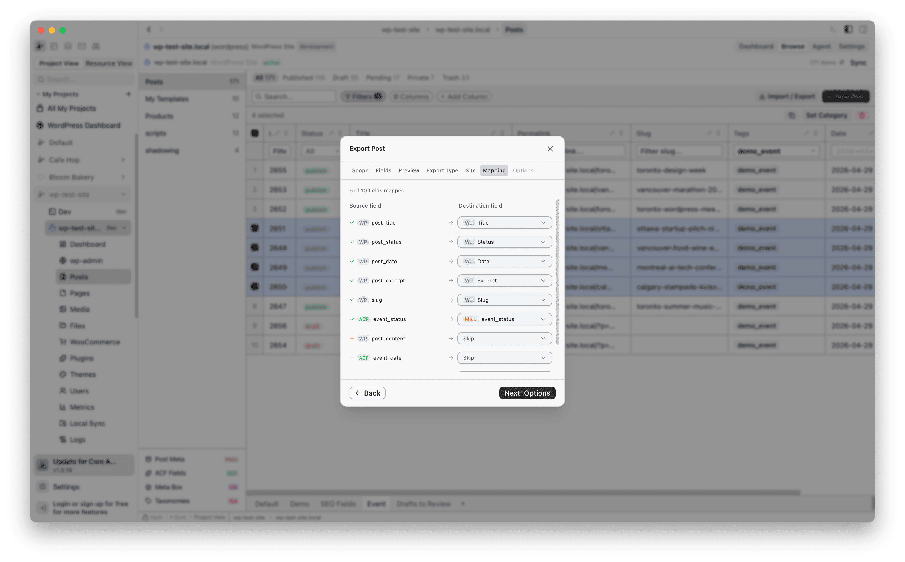Open the Preview step tab

408,170
